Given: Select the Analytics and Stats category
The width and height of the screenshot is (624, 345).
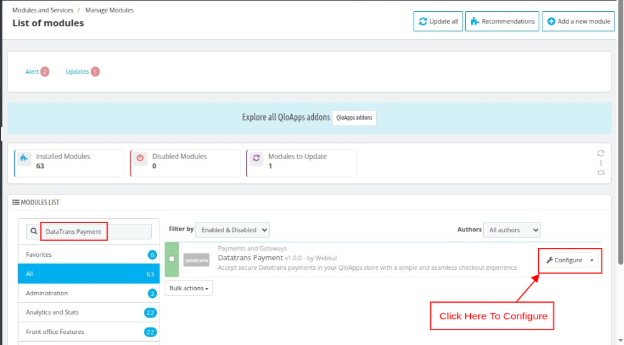Looking at the screenshot, I should (x=89, y=312).
